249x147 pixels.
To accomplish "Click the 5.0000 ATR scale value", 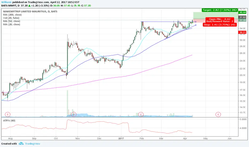I will tap(243, 119).
